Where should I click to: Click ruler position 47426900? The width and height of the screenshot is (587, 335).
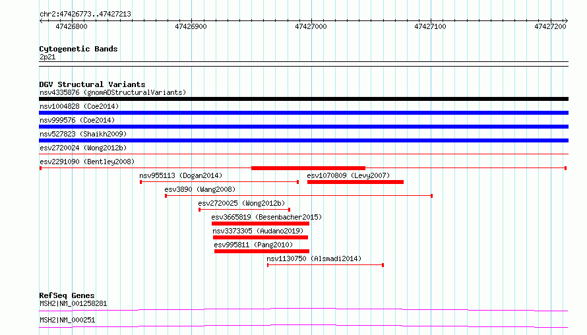191,26
